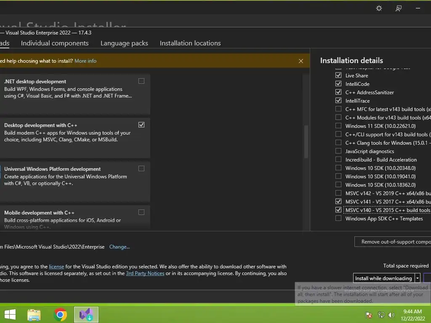The width and height of the screenshot is (431, 323).
Task: Open the 3rd Party Notices link
Action: tap(145, 273)
